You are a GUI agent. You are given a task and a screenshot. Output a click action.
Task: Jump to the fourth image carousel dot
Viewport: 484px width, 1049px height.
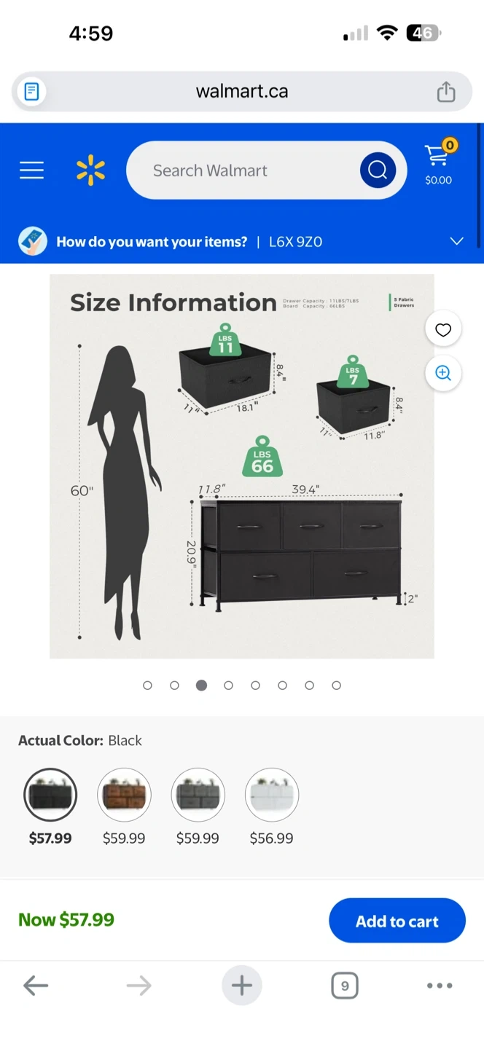[228, 685]
